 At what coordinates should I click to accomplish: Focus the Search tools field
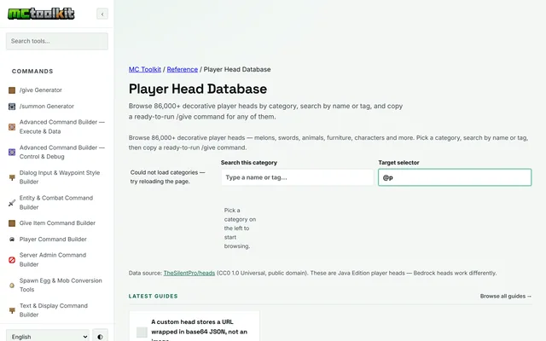click(x=57, y=41)
